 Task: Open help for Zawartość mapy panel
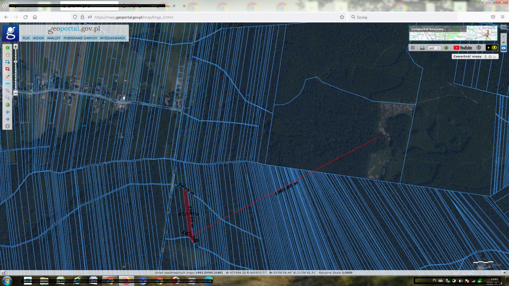coord(486,57)
